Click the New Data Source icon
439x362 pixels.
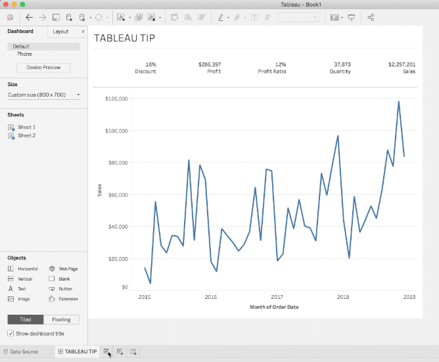[x=69, y=17]
